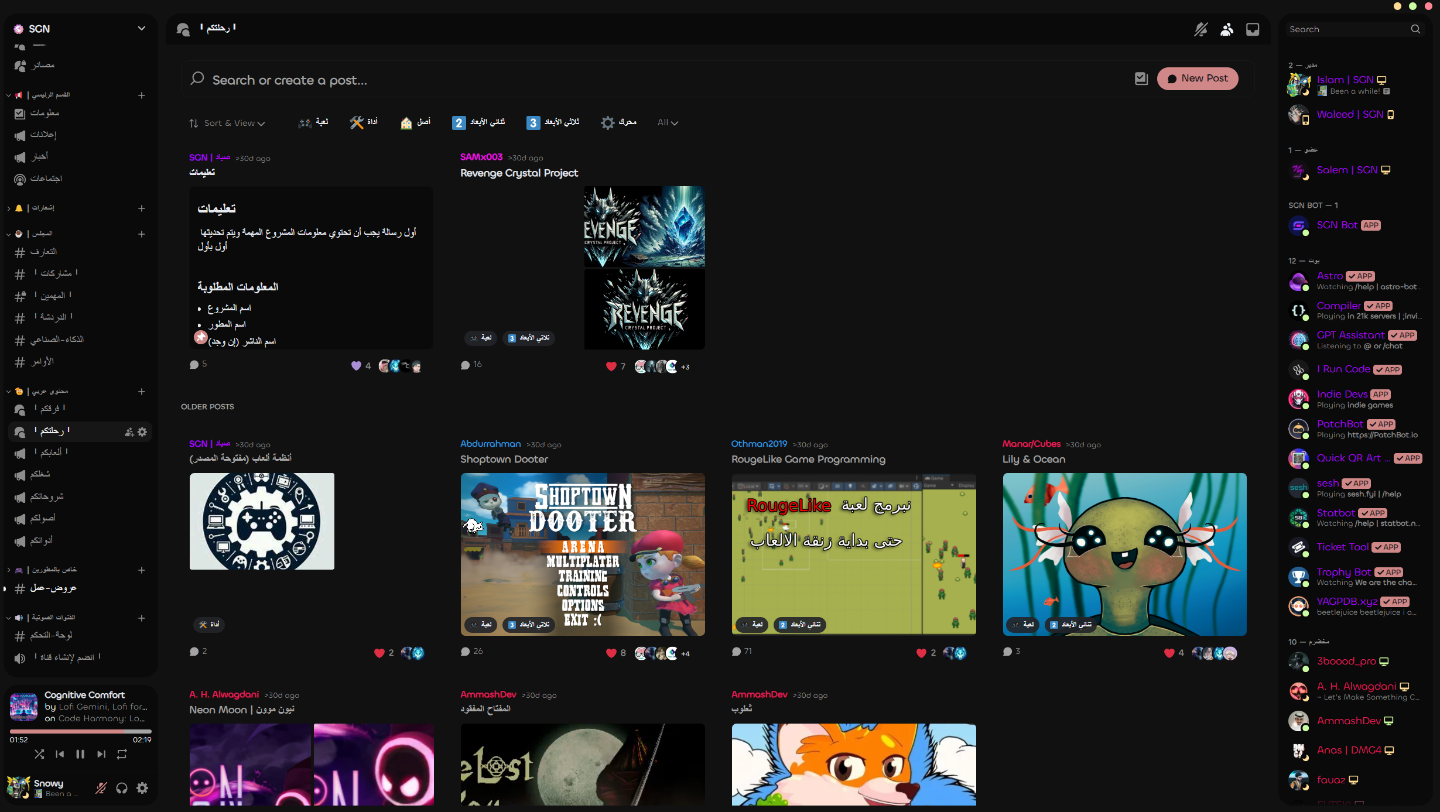Click the New Post button
Image resolution: width=1440 pixels, height=812 pixels.
[x=1197, y=78]
